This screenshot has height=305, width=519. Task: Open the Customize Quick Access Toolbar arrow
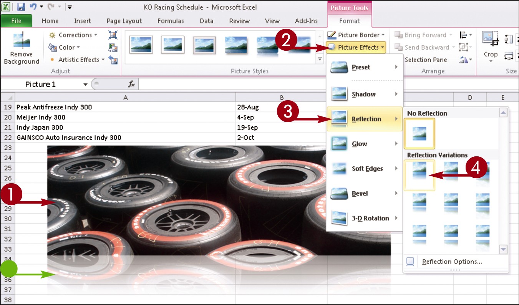point(70,7)
